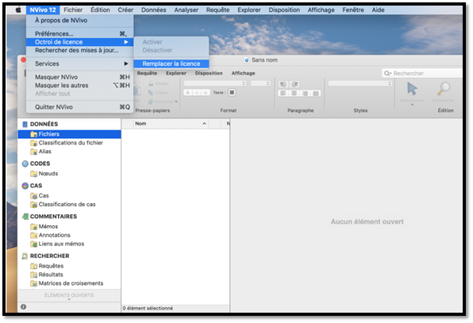The width and height of the screenshot is (473, 323).
Task: Open the font name dropdown
Action: (215, 83)
